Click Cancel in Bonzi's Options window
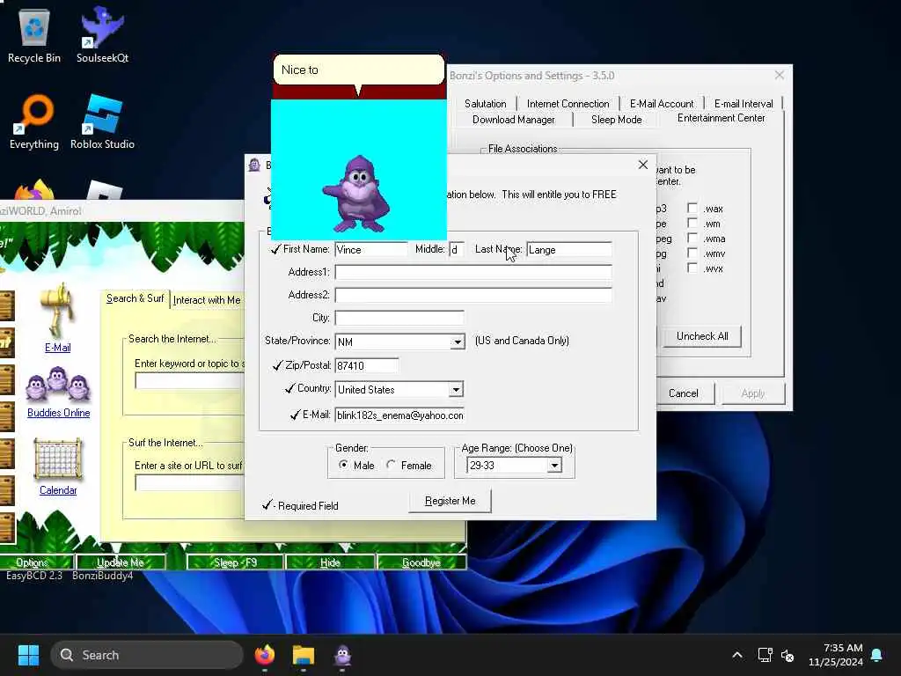This screenshot has height=676, width=901. [683, 393]
